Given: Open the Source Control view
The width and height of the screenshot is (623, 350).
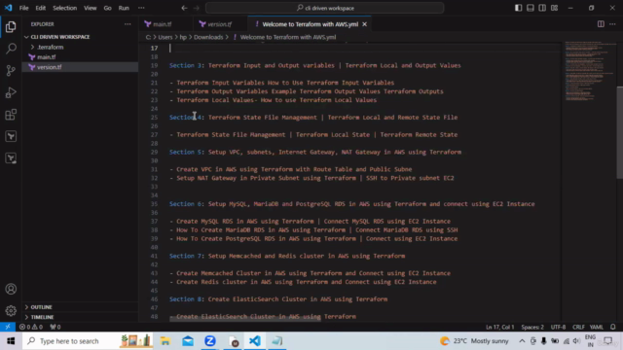Looking at the screenshot, I should tap(11, 71).
